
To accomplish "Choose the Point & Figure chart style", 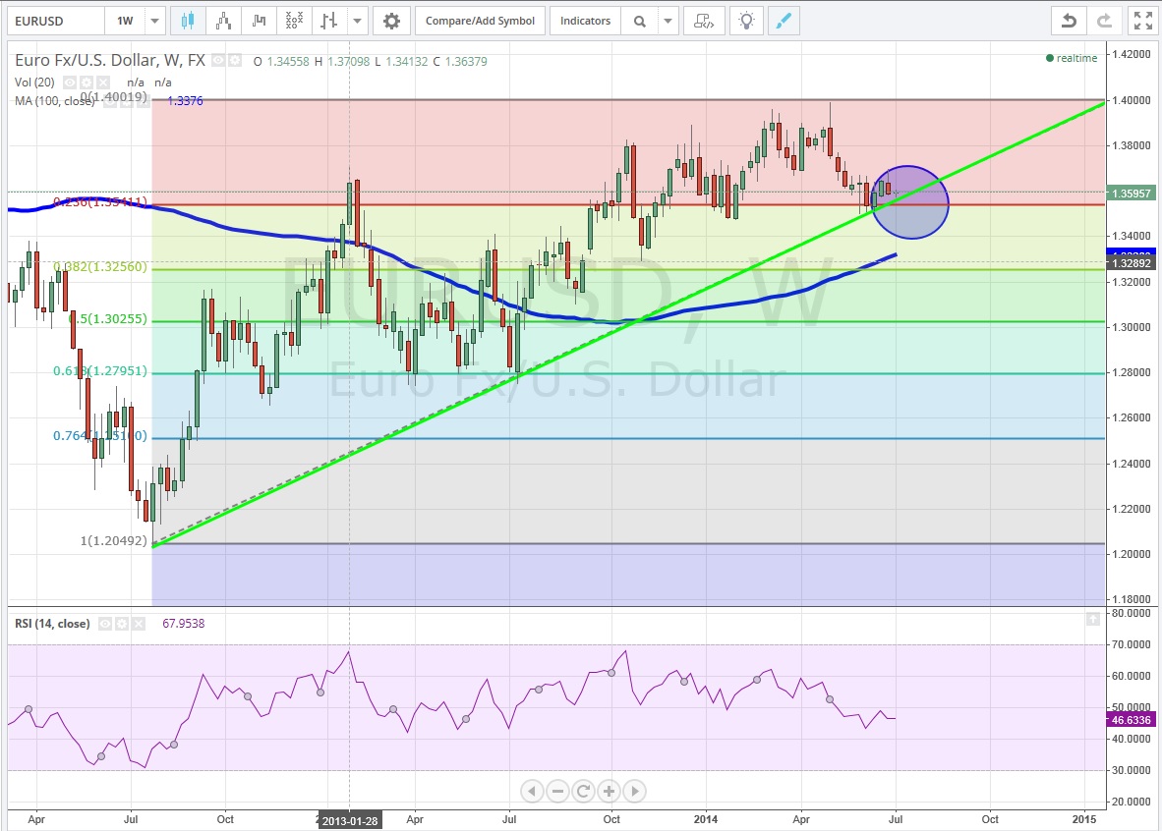I will click(293, 21).
